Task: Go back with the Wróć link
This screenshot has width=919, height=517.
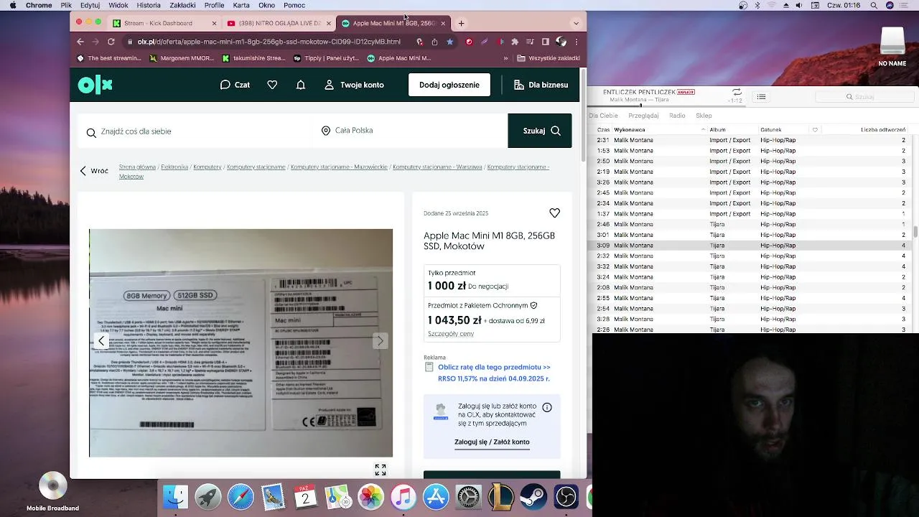Action: coord(94,171)
